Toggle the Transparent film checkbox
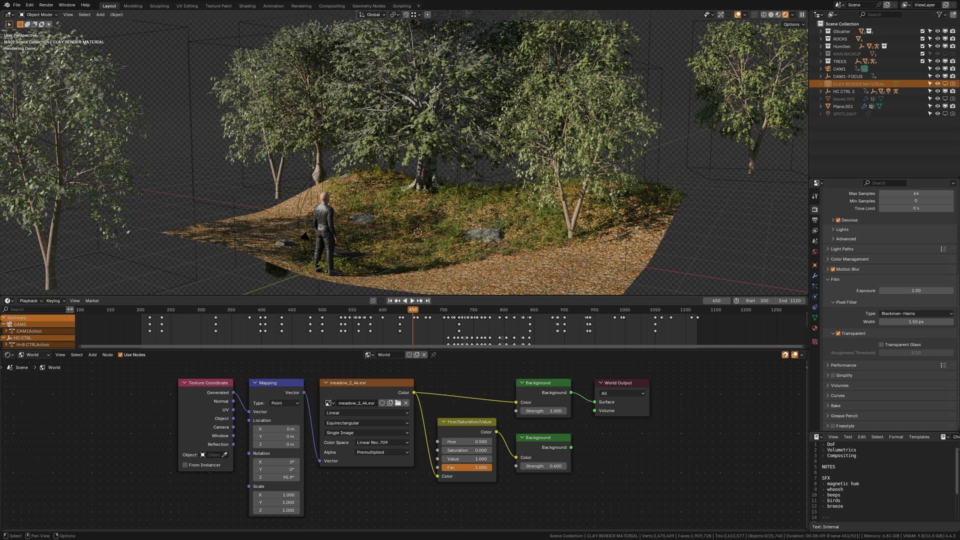Image resolution: width=960 pixels, height=540 pixels. (x=838, y=333)
